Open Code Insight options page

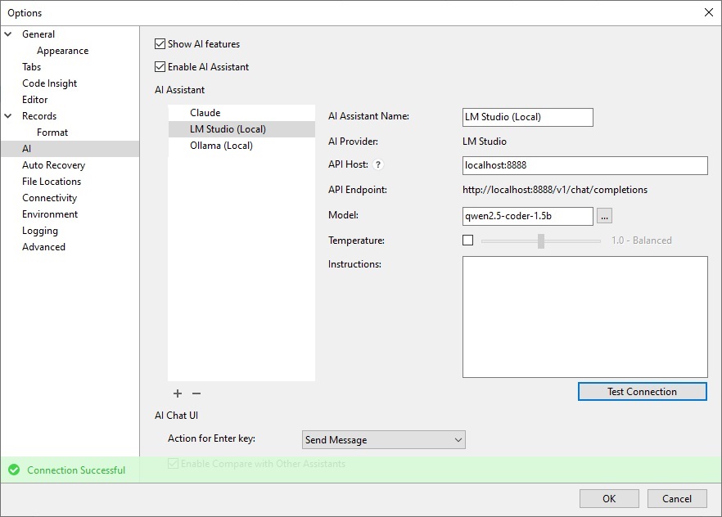tap(49, 83)
